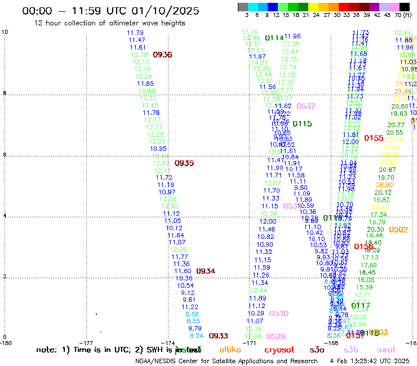Click the '(ft)' unit label in legend
417x366 pixels.
407,15
